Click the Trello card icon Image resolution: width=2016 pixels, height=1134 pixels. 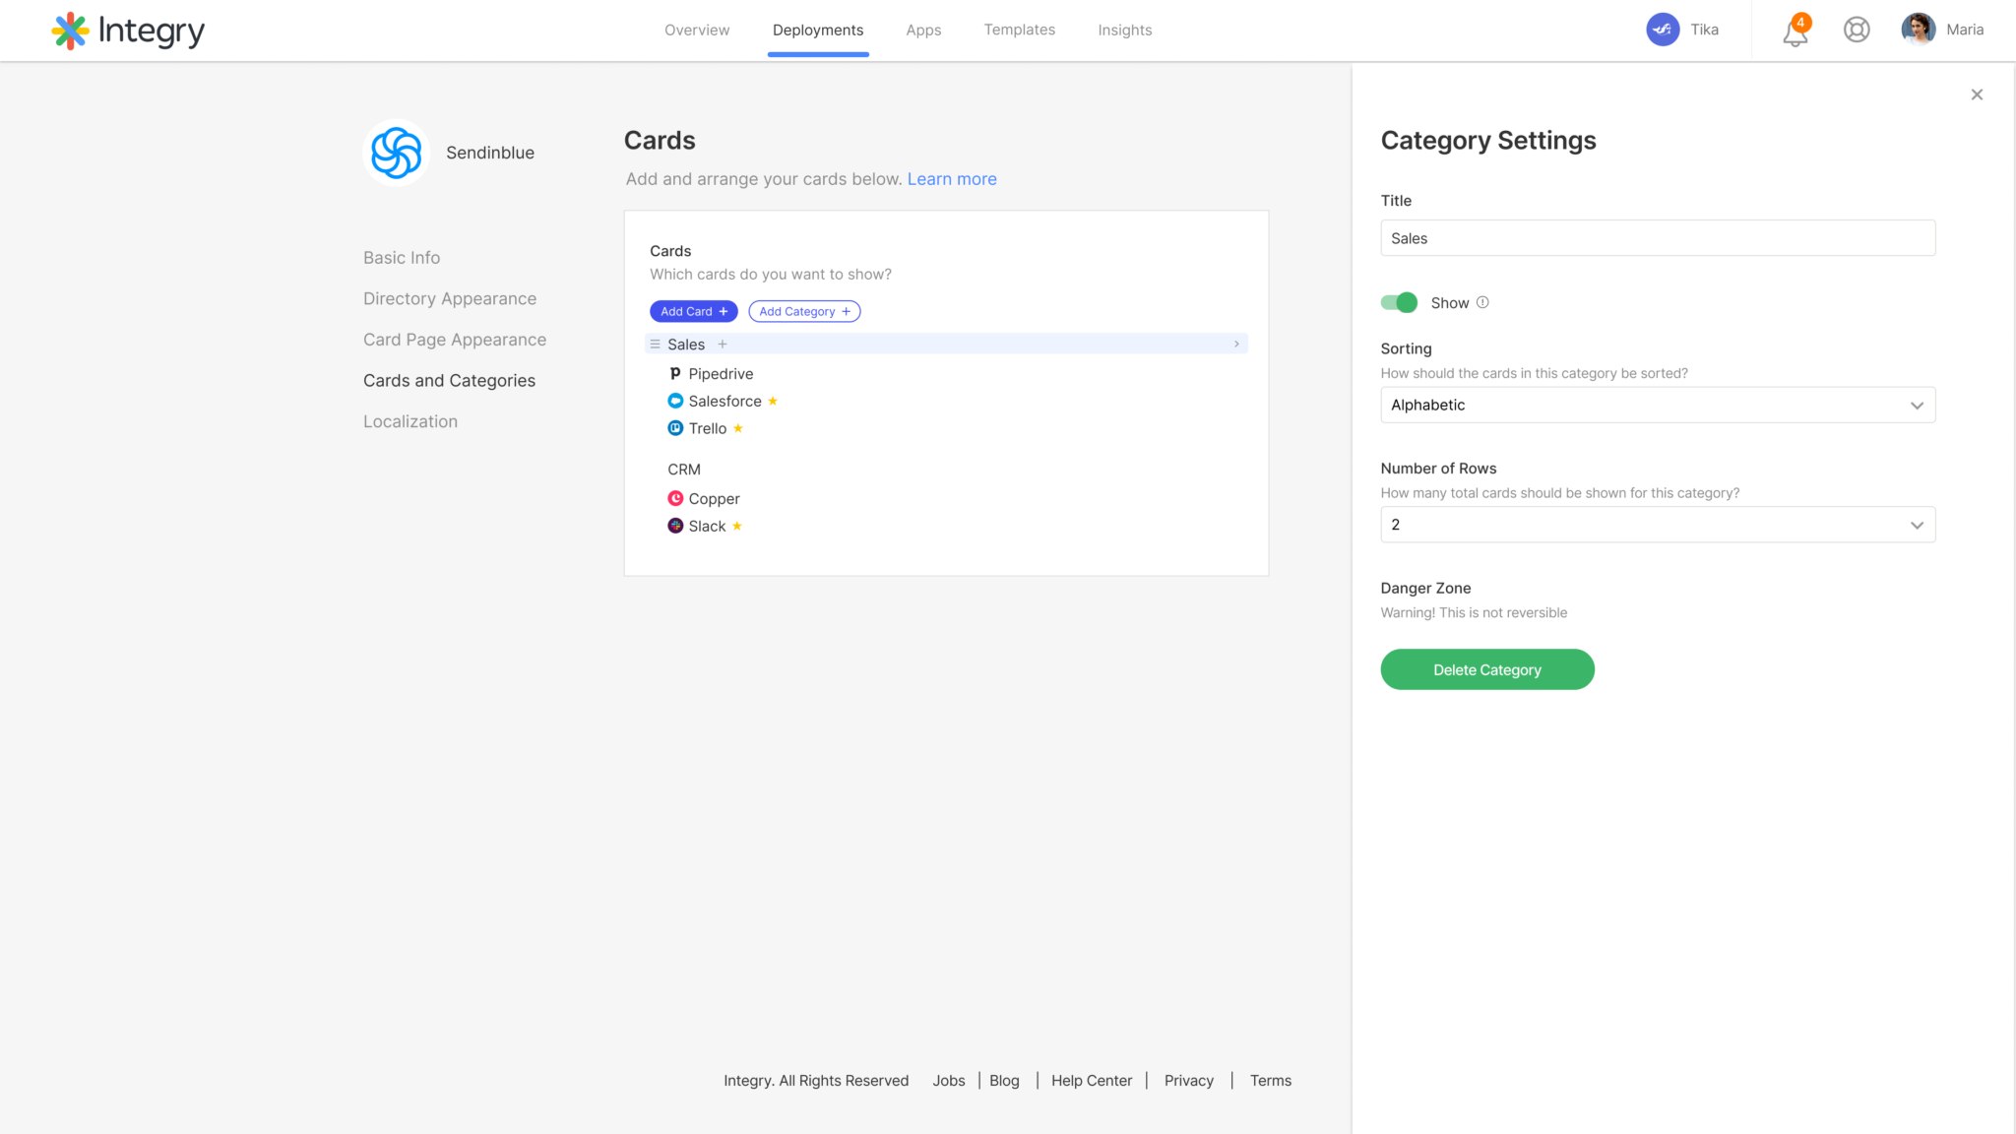(675, 428)
